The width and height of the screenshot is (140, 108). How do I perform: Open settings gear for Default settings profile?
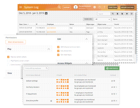tap(114, 81)
